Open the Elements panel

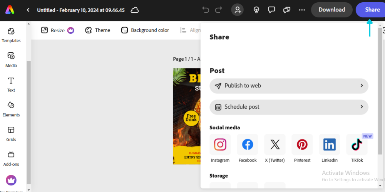pos(11,109)
